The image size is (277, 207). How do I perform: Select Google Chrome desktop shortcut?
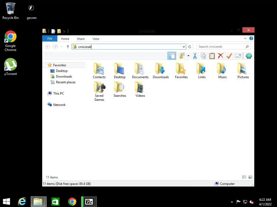[11, 41]
